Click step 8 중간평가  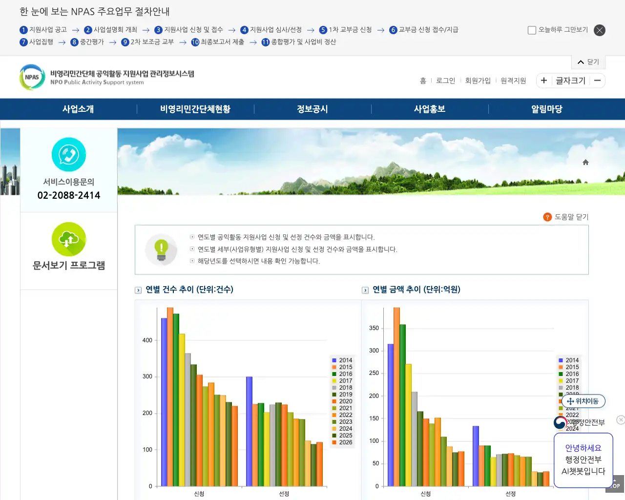coord(87,42)
